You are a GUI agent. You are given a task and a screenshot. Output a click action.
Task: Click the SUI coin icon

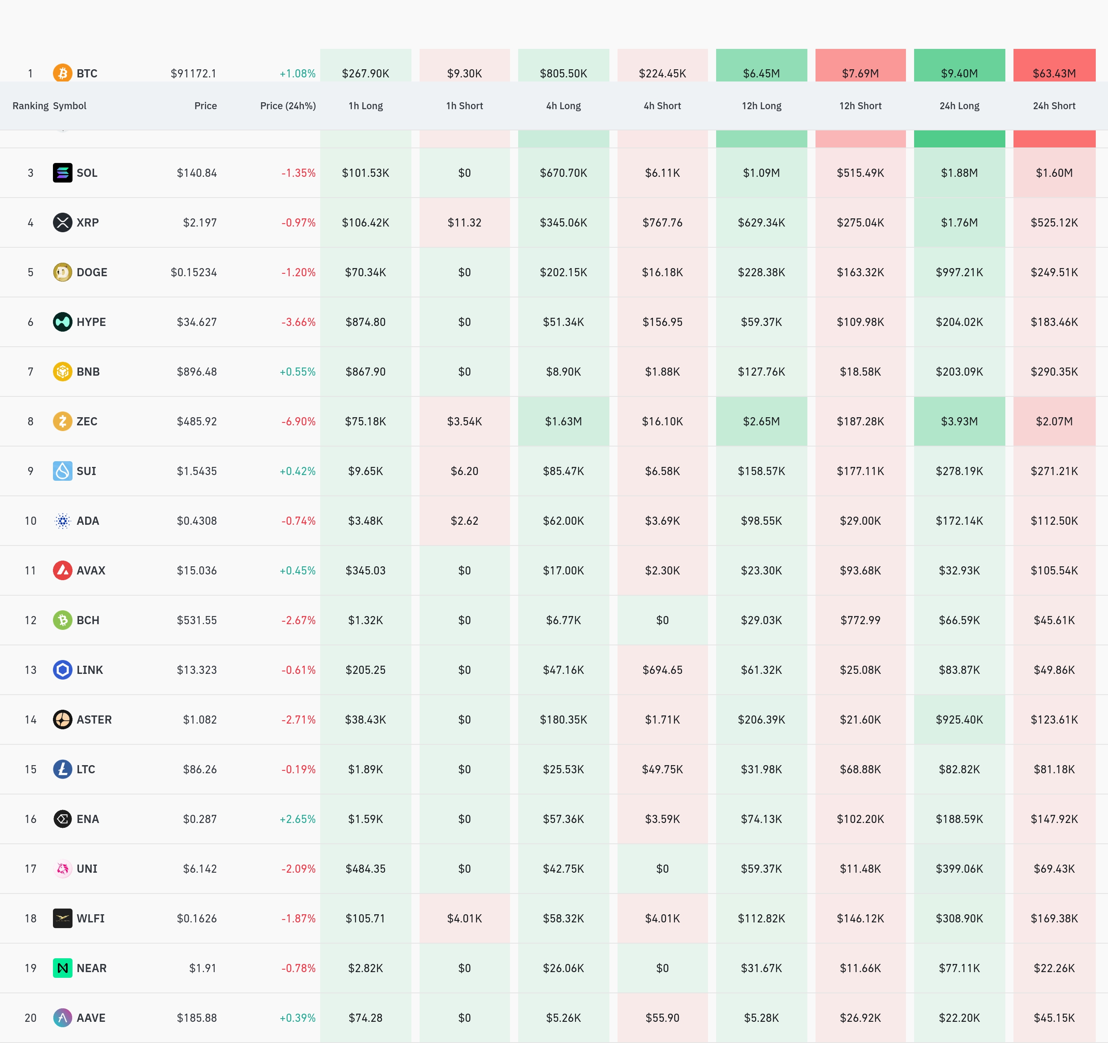(x=62, y=471)
